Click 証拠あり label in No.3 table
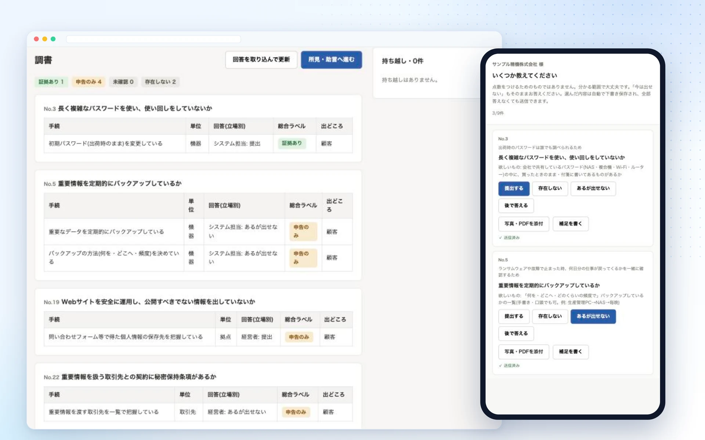This screenshot has width=705, height=440. coord(292,143)
